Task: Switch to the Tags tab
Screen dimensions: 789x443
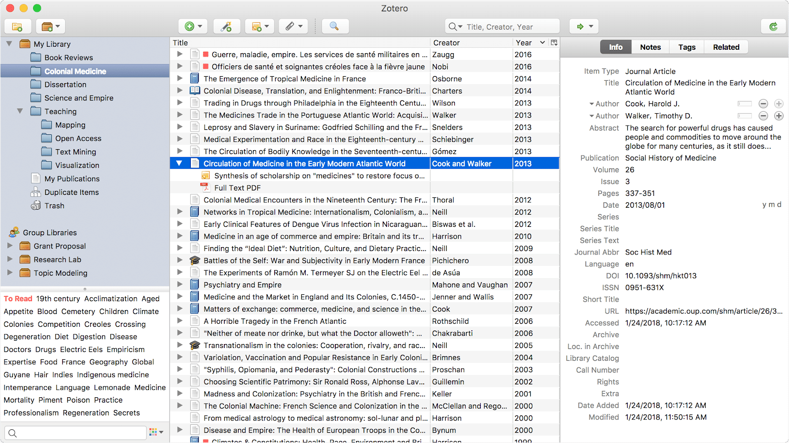Action: (x=687, y=47)
